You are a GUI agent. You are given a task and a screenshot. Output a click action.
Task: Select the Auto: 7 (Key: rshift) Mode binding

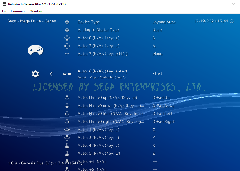[x=102, y=54]
